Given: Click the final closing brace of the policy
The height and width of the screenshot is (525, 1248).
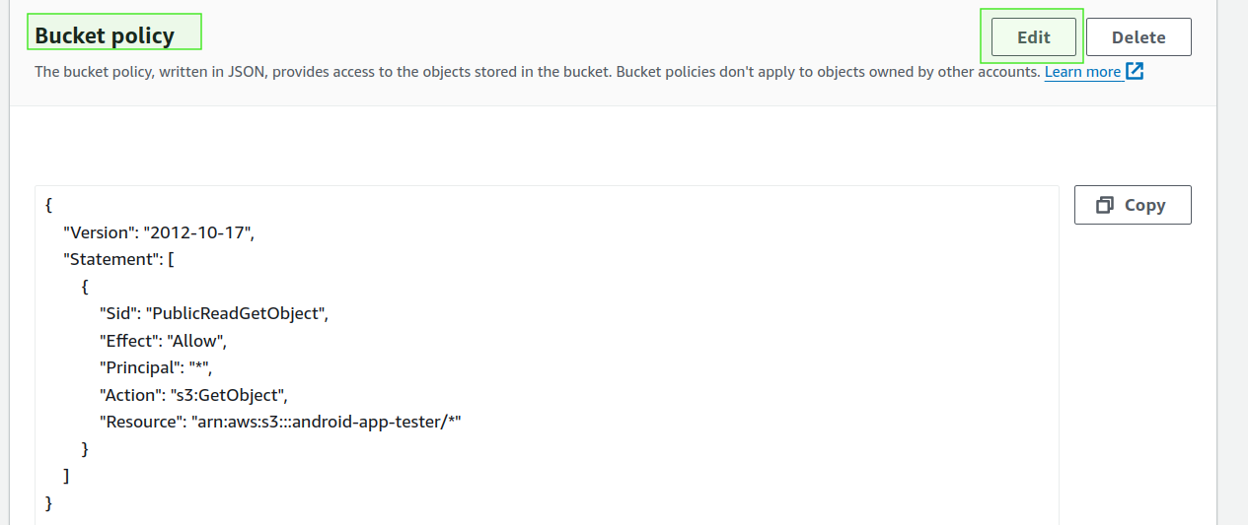Looking at the screenshot, I should tap(49, 503).
